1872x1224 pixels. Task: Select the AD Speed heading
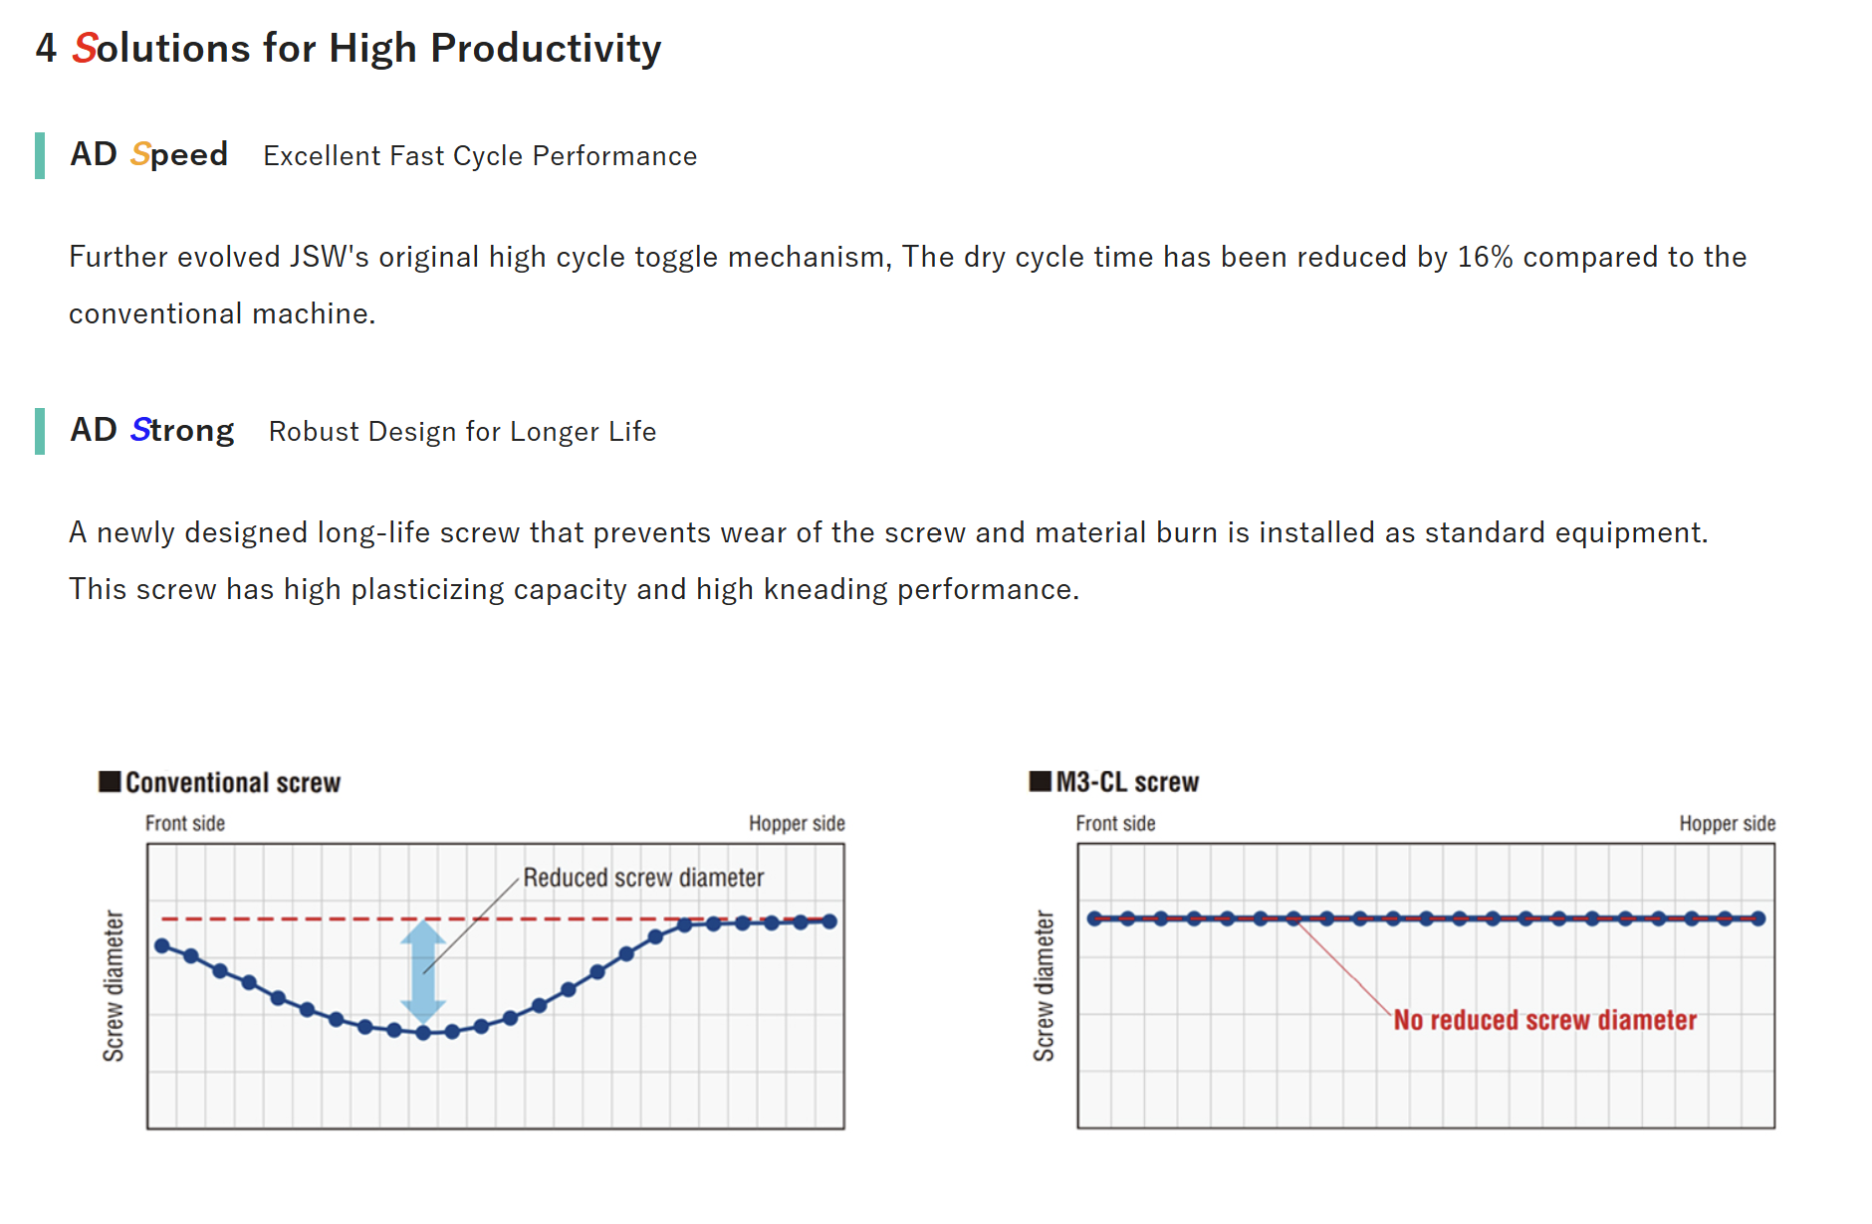[x=149, y=154]
